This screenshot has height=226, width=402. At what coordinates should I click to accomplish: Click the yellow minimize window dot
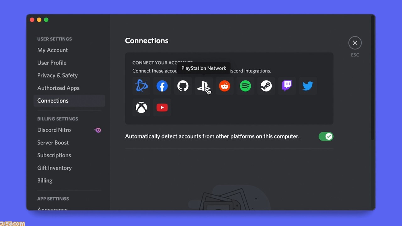[39, 20]
